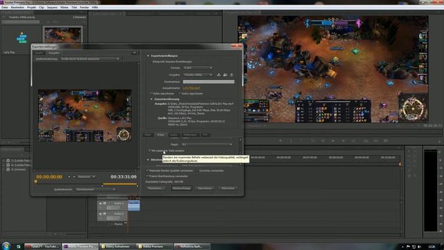Click the set out point arrow under the export preview
This screenshot has height=250, width=444.
74,176
